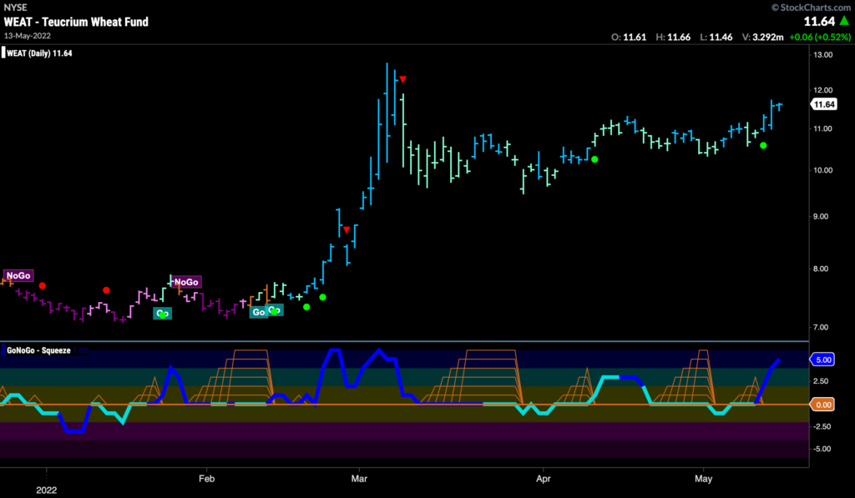This screenshot has width=855, height=498.
Task: Click the V: 3.292m volume value
Action: [x=763, y=37]
